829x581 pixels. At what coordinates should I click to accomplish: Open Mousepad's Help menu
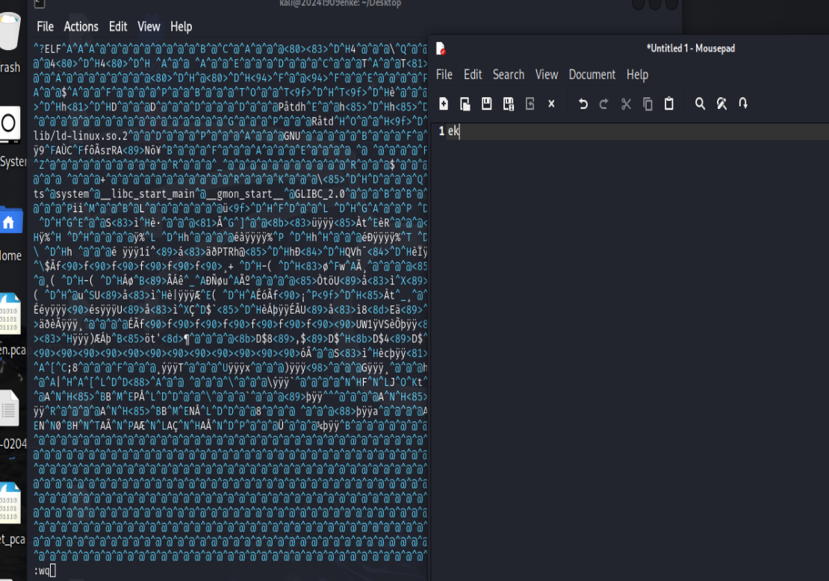[x=638, y=75]
